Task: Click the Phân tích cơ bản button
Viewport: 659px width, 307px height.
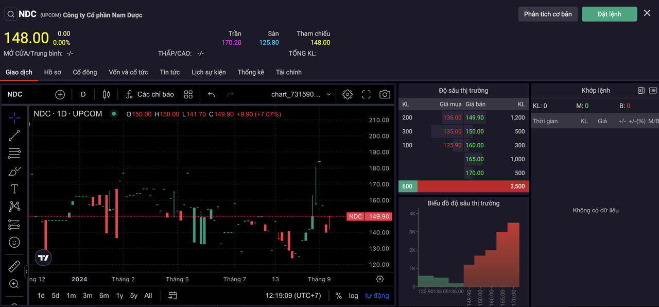Action: point(548,14)
